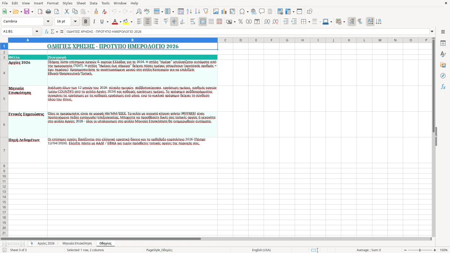Click zoom in plus button
This screenshot has width=450, height=253.
pyautogui.click(x=435, y=250)
